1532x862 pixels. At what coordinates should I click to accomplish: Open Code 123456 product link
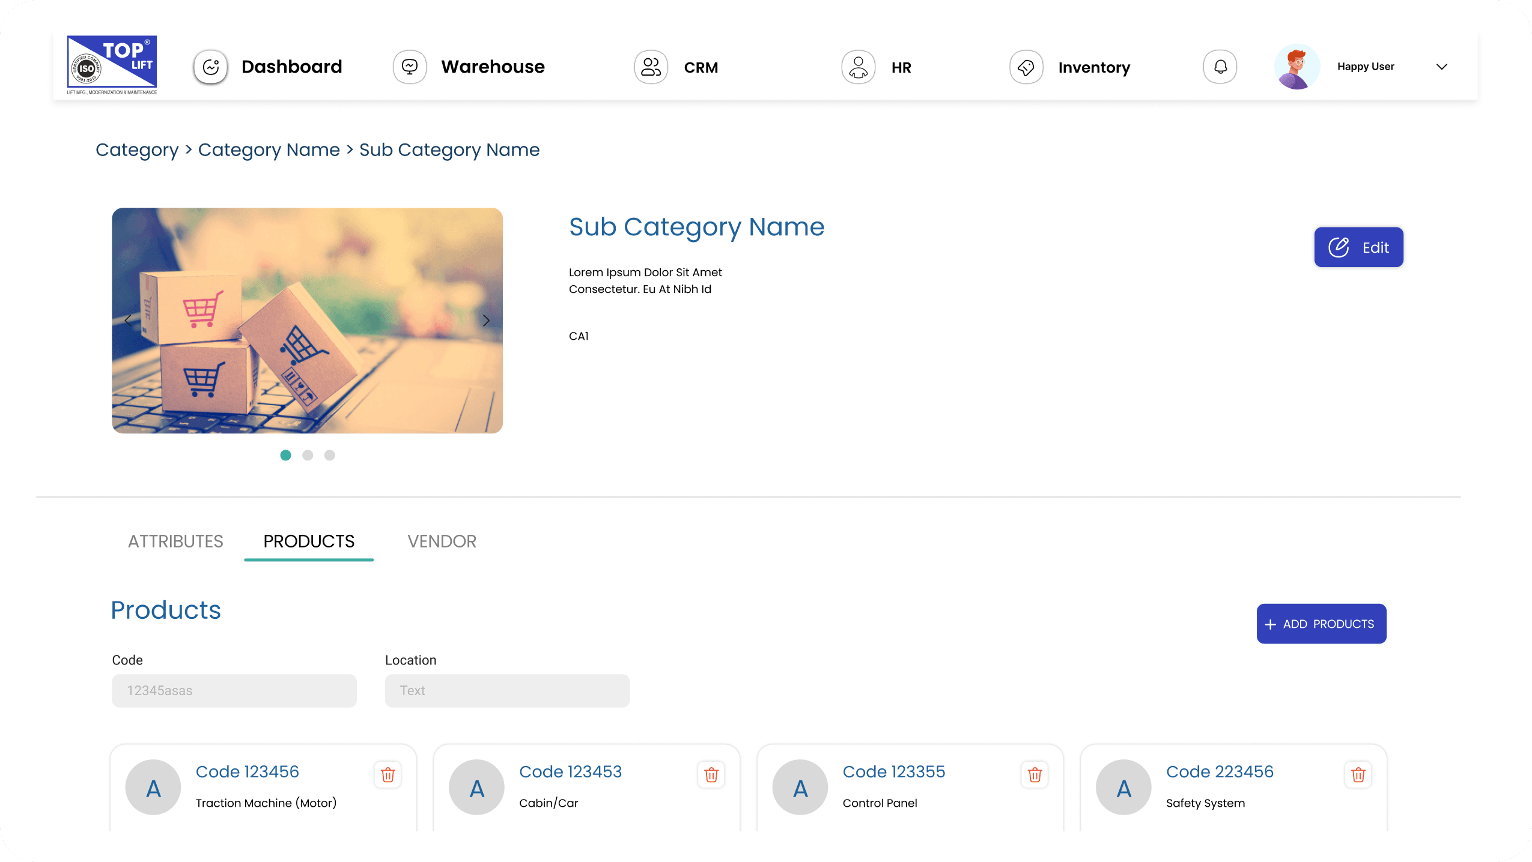pos(248,771)
